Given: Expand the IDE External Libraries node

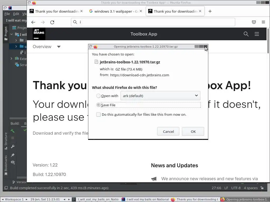Looking at the screenshot, I should [x=11, y=59].
